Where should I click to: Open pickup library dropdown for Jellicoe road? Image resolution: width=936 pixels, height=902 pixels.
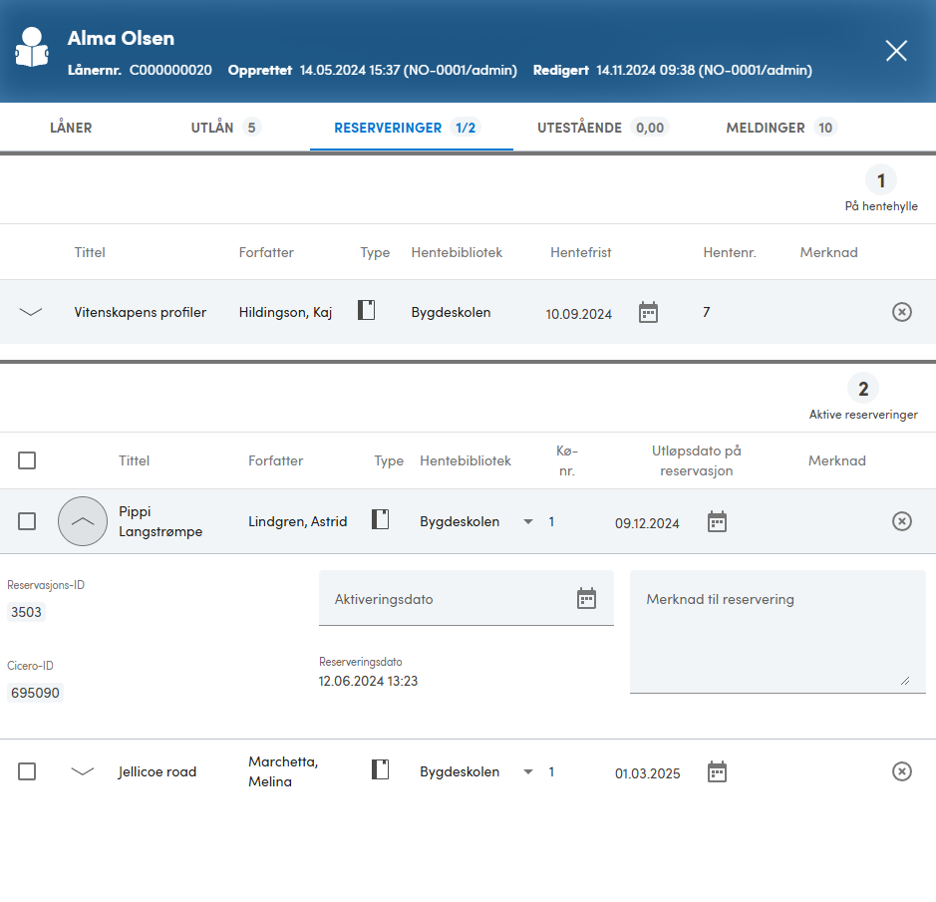pyautogui.click(x=527, y=771)
